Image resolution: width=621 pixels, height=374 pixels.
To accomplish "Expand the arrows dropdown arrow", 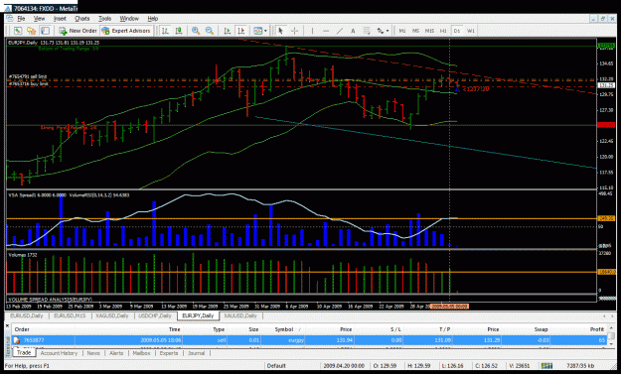I will point(388,31).
